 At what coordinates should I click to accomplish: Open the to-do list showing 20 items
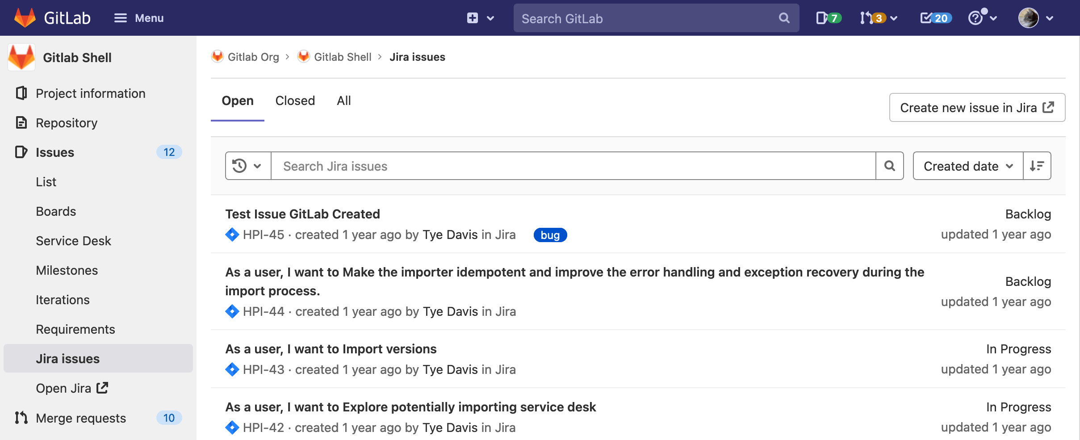935,18
